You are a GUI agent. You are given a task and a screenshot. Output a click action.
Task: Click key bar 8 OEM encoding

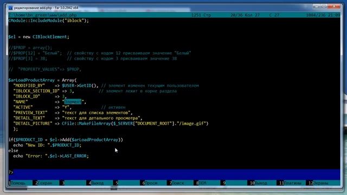[201, 183]
